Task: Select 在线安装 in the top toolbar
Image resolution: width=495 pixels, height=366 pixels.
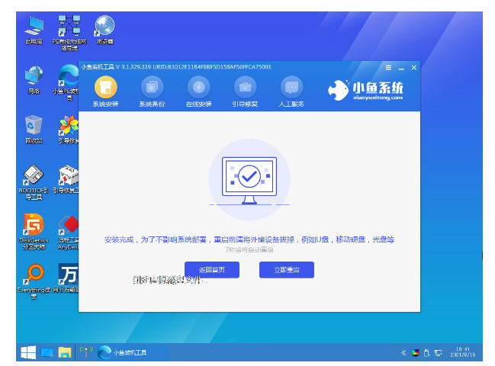Action: 198,88
